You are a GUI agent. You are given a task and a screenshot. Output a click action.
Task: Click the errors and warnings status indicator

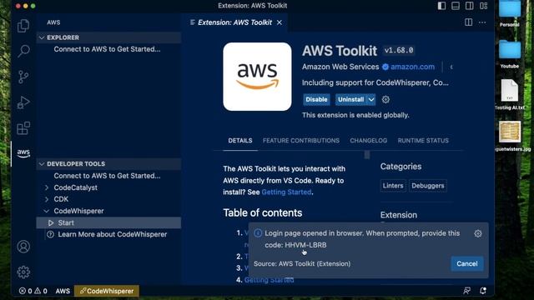tap(33, 291)
